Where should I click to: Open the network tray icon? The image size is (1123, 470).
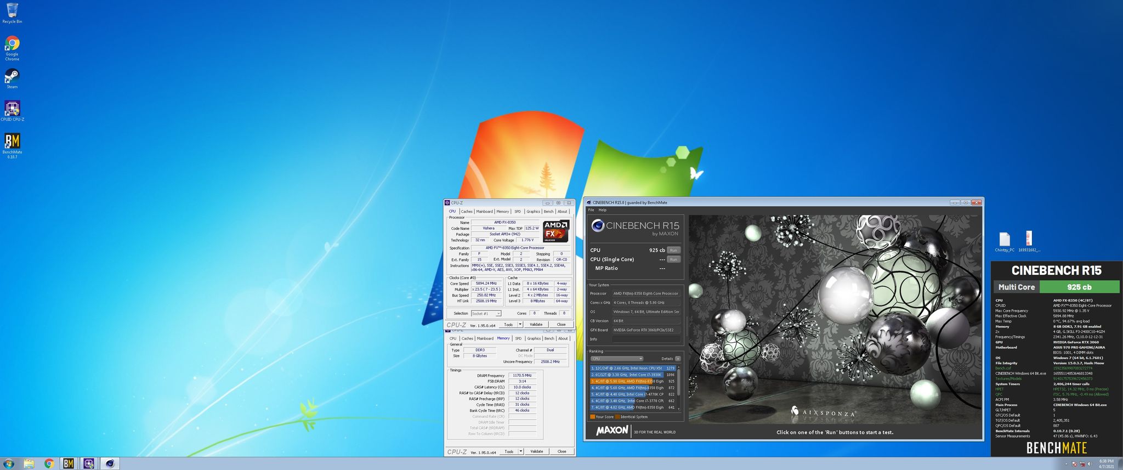coord(1082,464)
